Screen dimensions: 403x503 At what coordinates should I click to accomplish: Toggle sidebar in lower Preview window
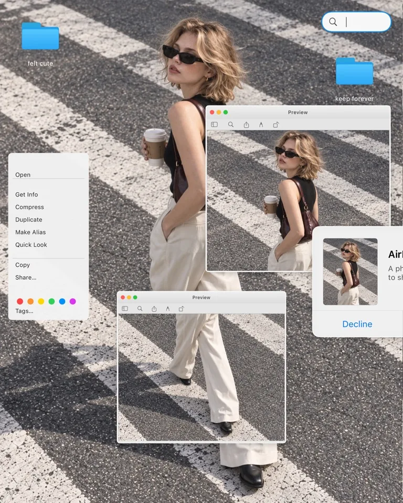point(125,309)
